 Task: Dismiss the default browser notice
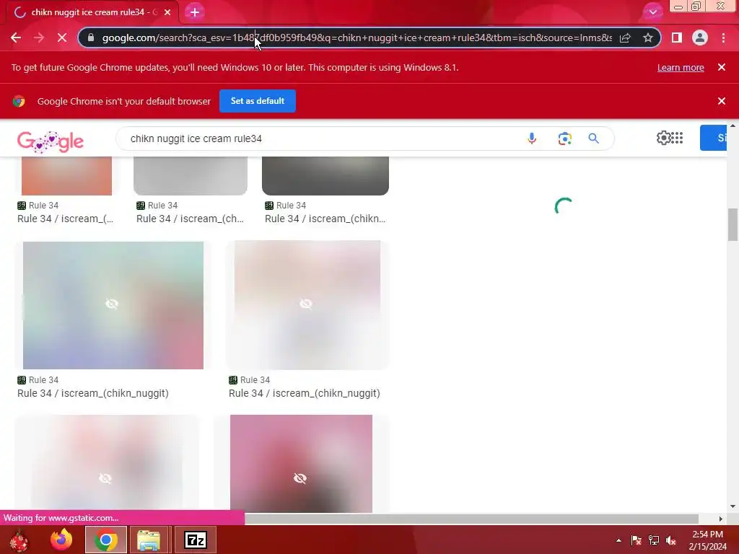(x=722, y=101)
